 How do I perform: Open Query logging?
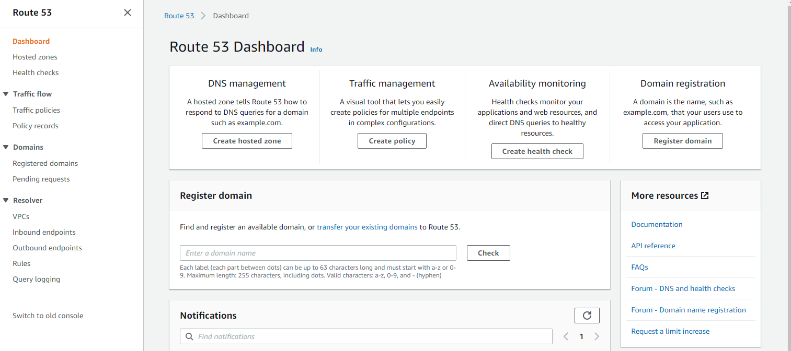point(37,279)
